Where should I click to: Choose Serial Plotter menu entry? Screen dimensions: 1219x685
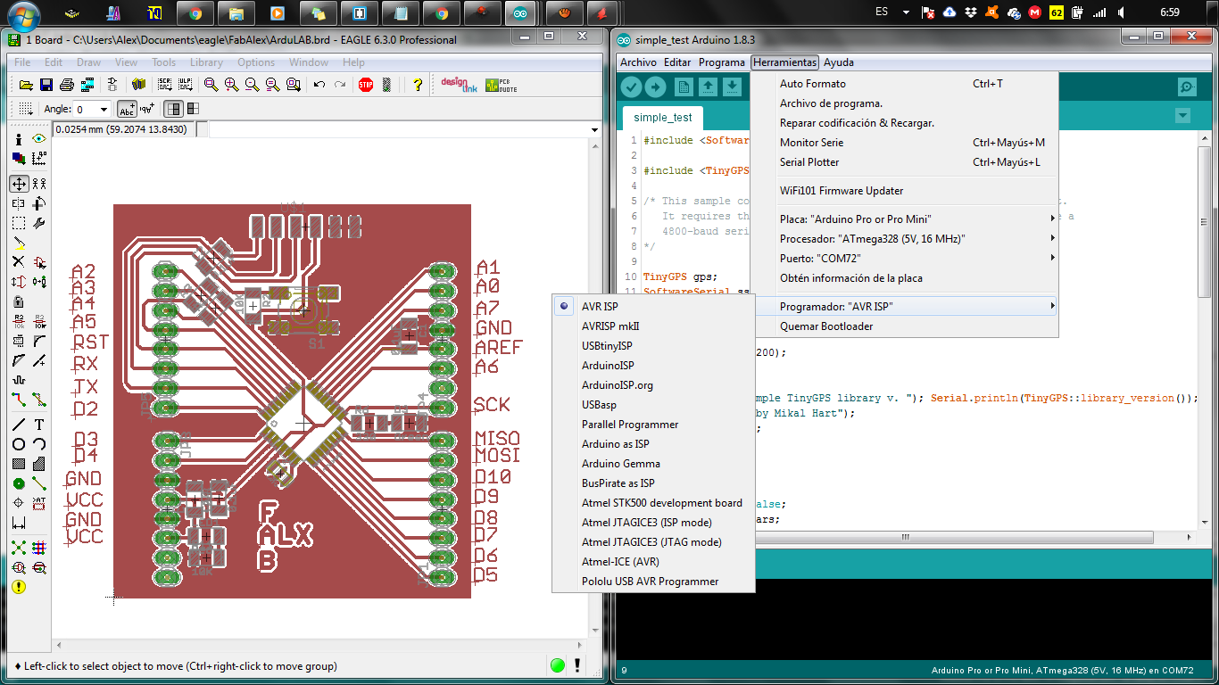(904, 162)
